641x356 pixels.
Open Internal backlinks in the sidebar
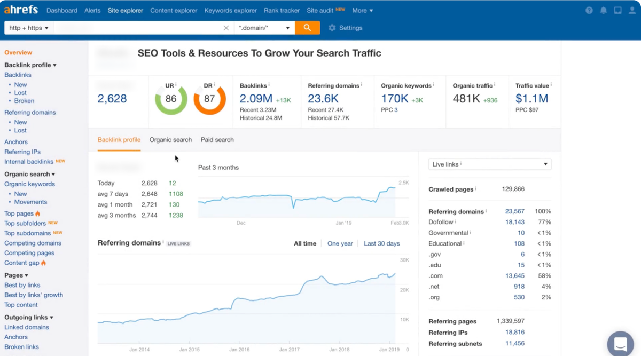29,162
